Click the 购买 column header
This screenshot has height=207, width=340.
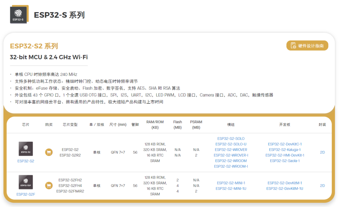click(x=49, y=125)
